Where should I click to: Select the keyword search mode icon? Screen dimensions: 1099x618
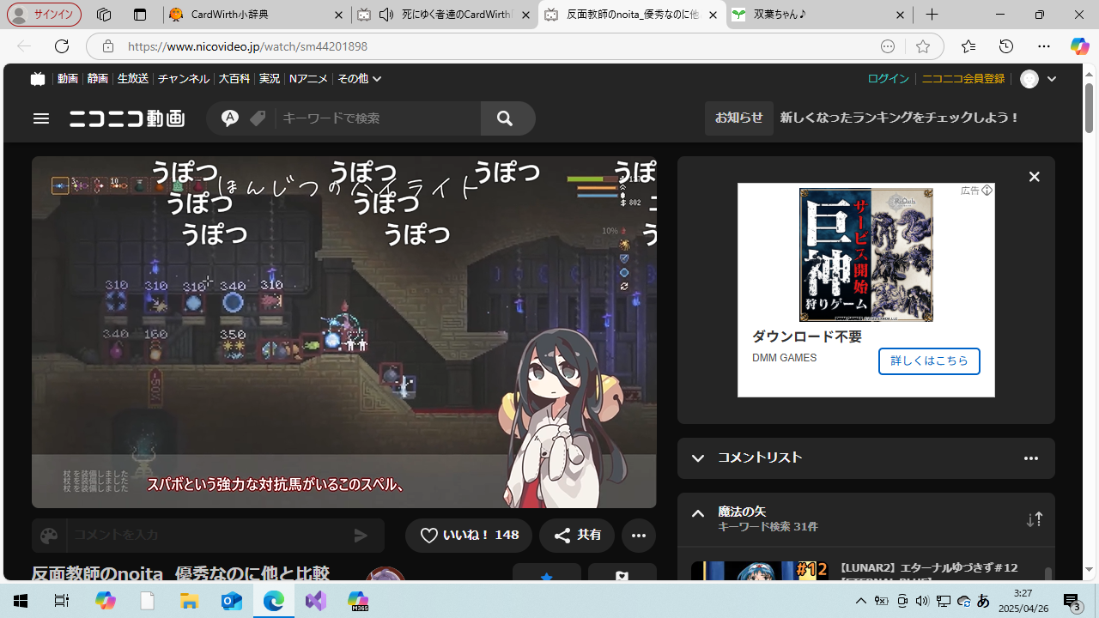pyautogui.click(x=229, y=118)
